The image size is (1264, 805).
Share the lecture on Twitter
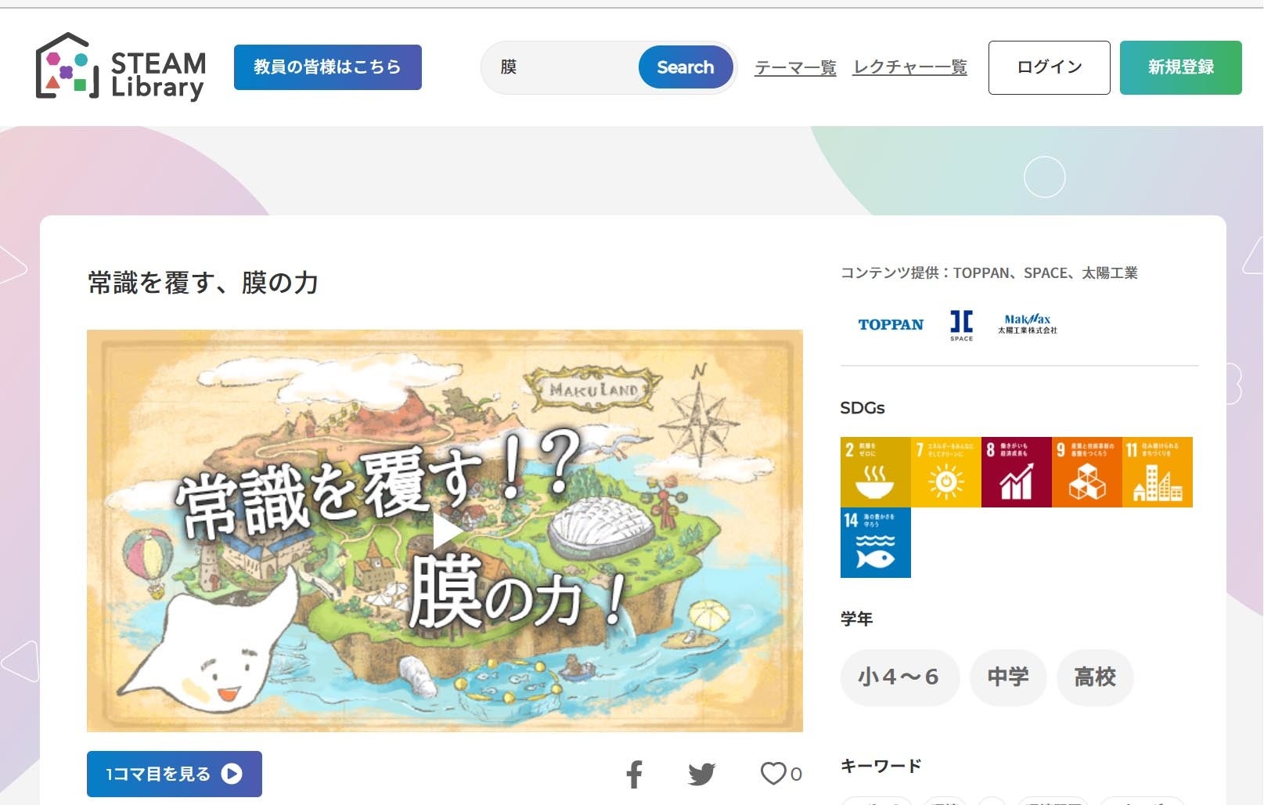701,774
